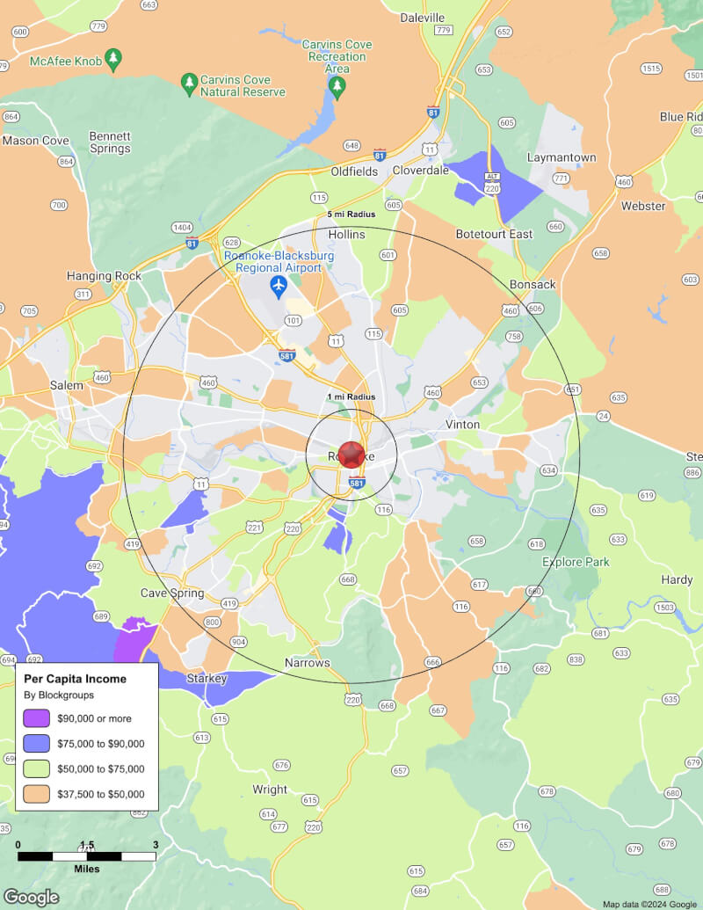The image size is (703, 910).
Task: Select the Roanoke-Blacksburg Regional Airport plane icon
Action: [279, 284]
